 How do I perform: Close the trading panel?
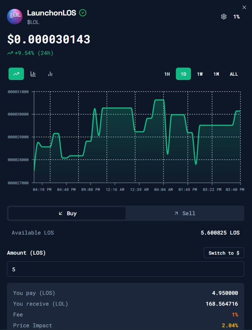point(244,7)
